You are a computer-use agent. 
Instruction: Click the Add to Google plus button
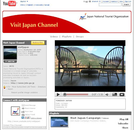click(26, 118)
